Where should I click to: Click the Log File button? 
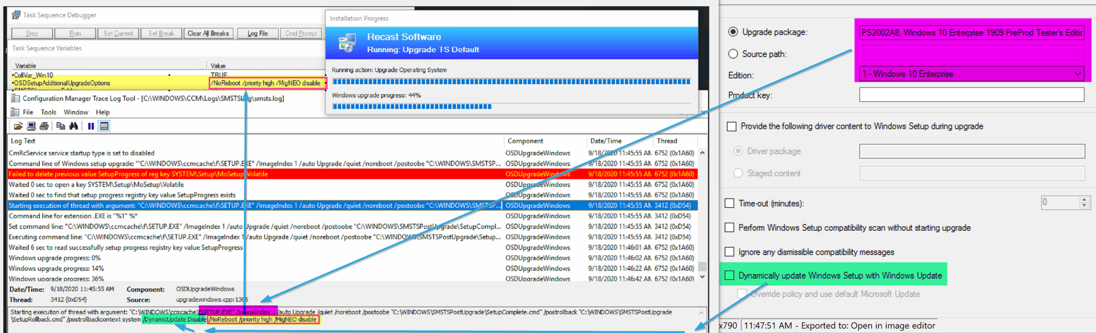tap(258, 33)
